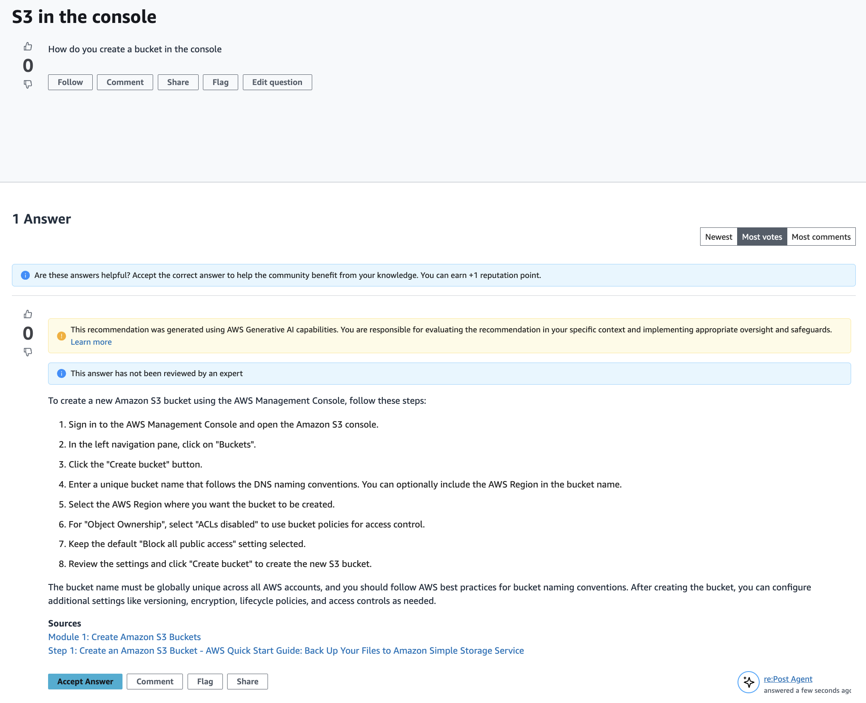Sort answers by Most comments

821,237
